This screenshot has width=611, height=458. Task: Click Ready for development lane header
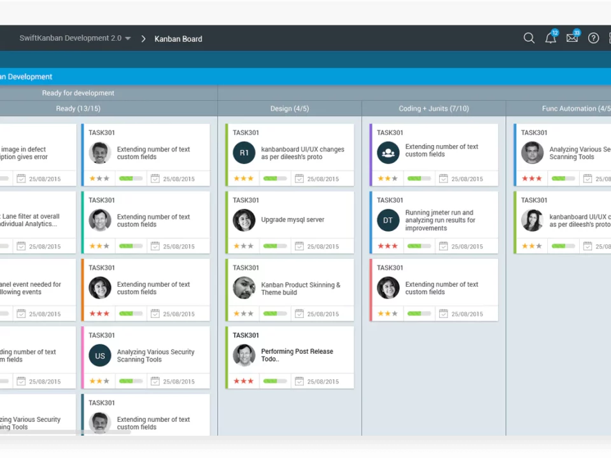coord(78,93)
